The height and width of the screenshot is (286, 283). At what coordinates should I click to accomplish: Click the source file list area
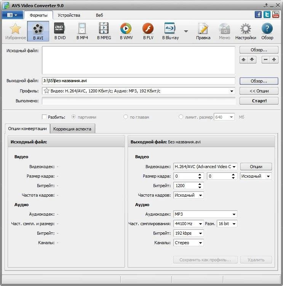pos(139,60)
